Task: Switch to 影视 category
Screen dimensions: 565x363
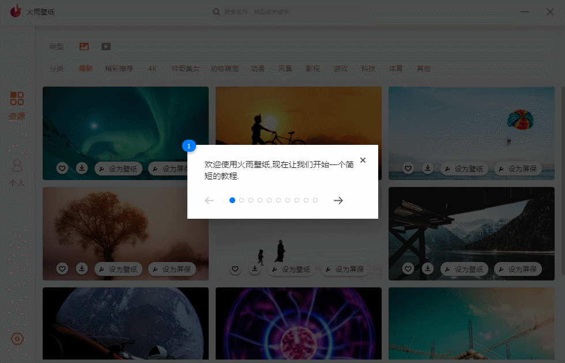Action: pos(312,68)
